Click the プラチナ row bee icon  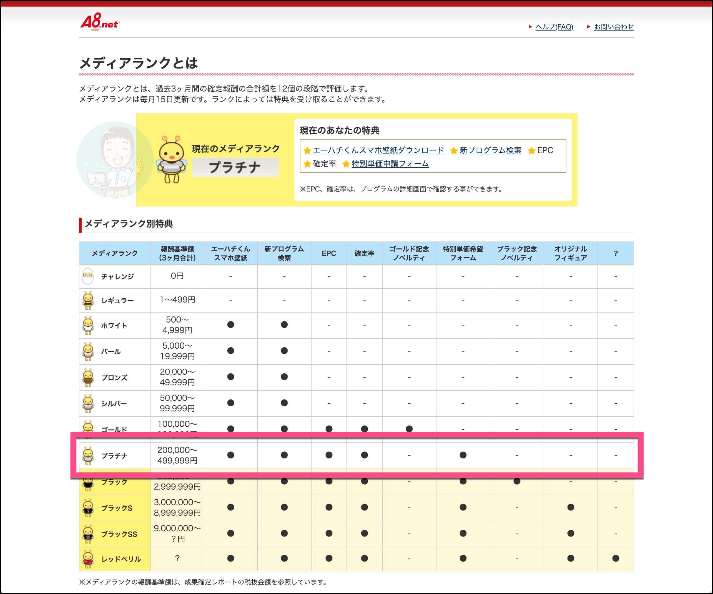tap(88, 455)
